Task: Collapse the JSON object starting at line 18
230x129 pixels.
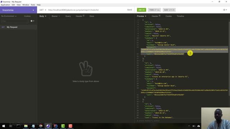Action: click(x=140, y=61)
